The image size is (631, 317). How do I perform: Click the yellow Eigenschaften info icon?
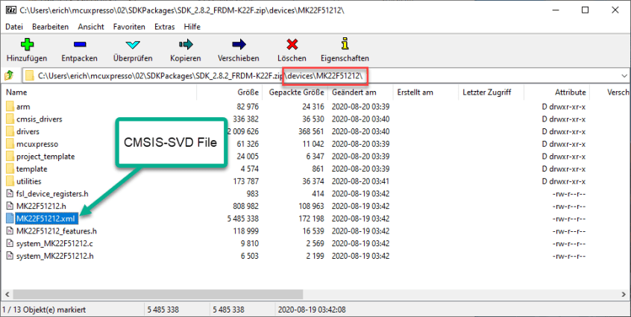pyautogui.click(x=344, y=45)
